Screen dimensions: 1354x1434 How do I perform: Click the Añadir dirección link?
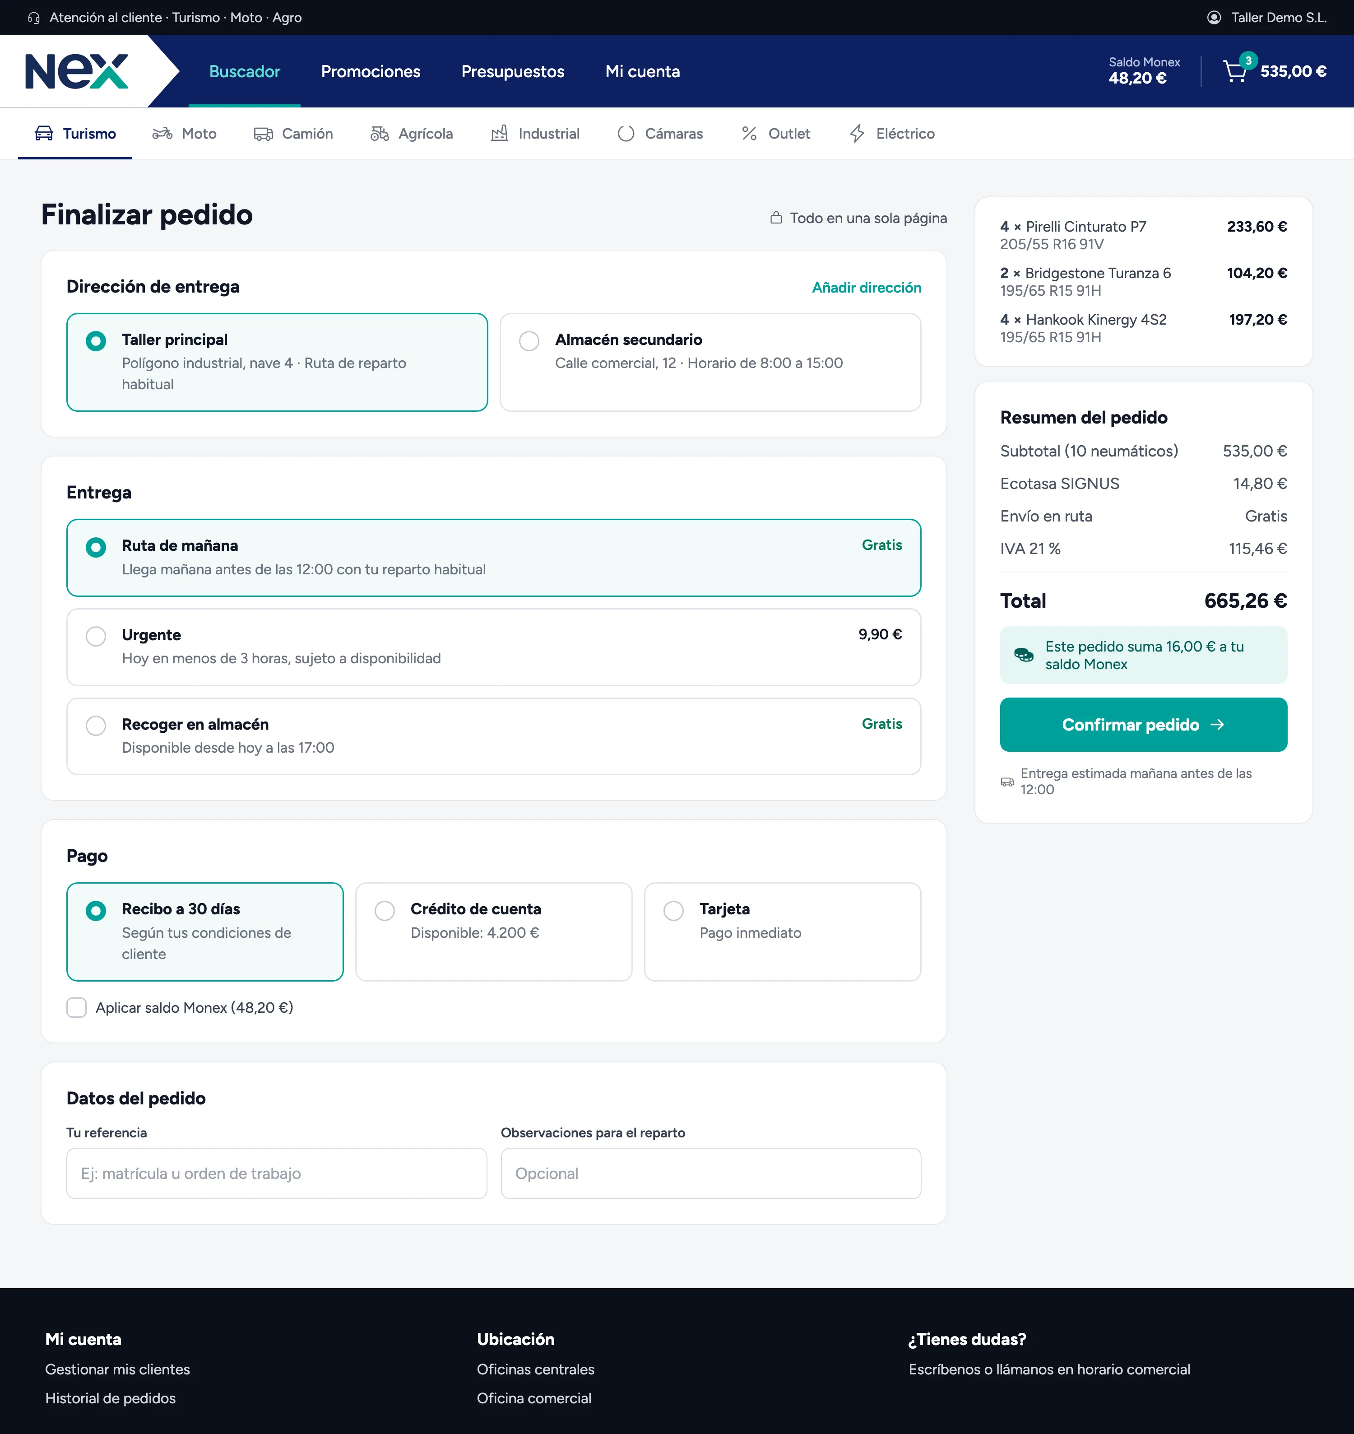coord(866,287)
